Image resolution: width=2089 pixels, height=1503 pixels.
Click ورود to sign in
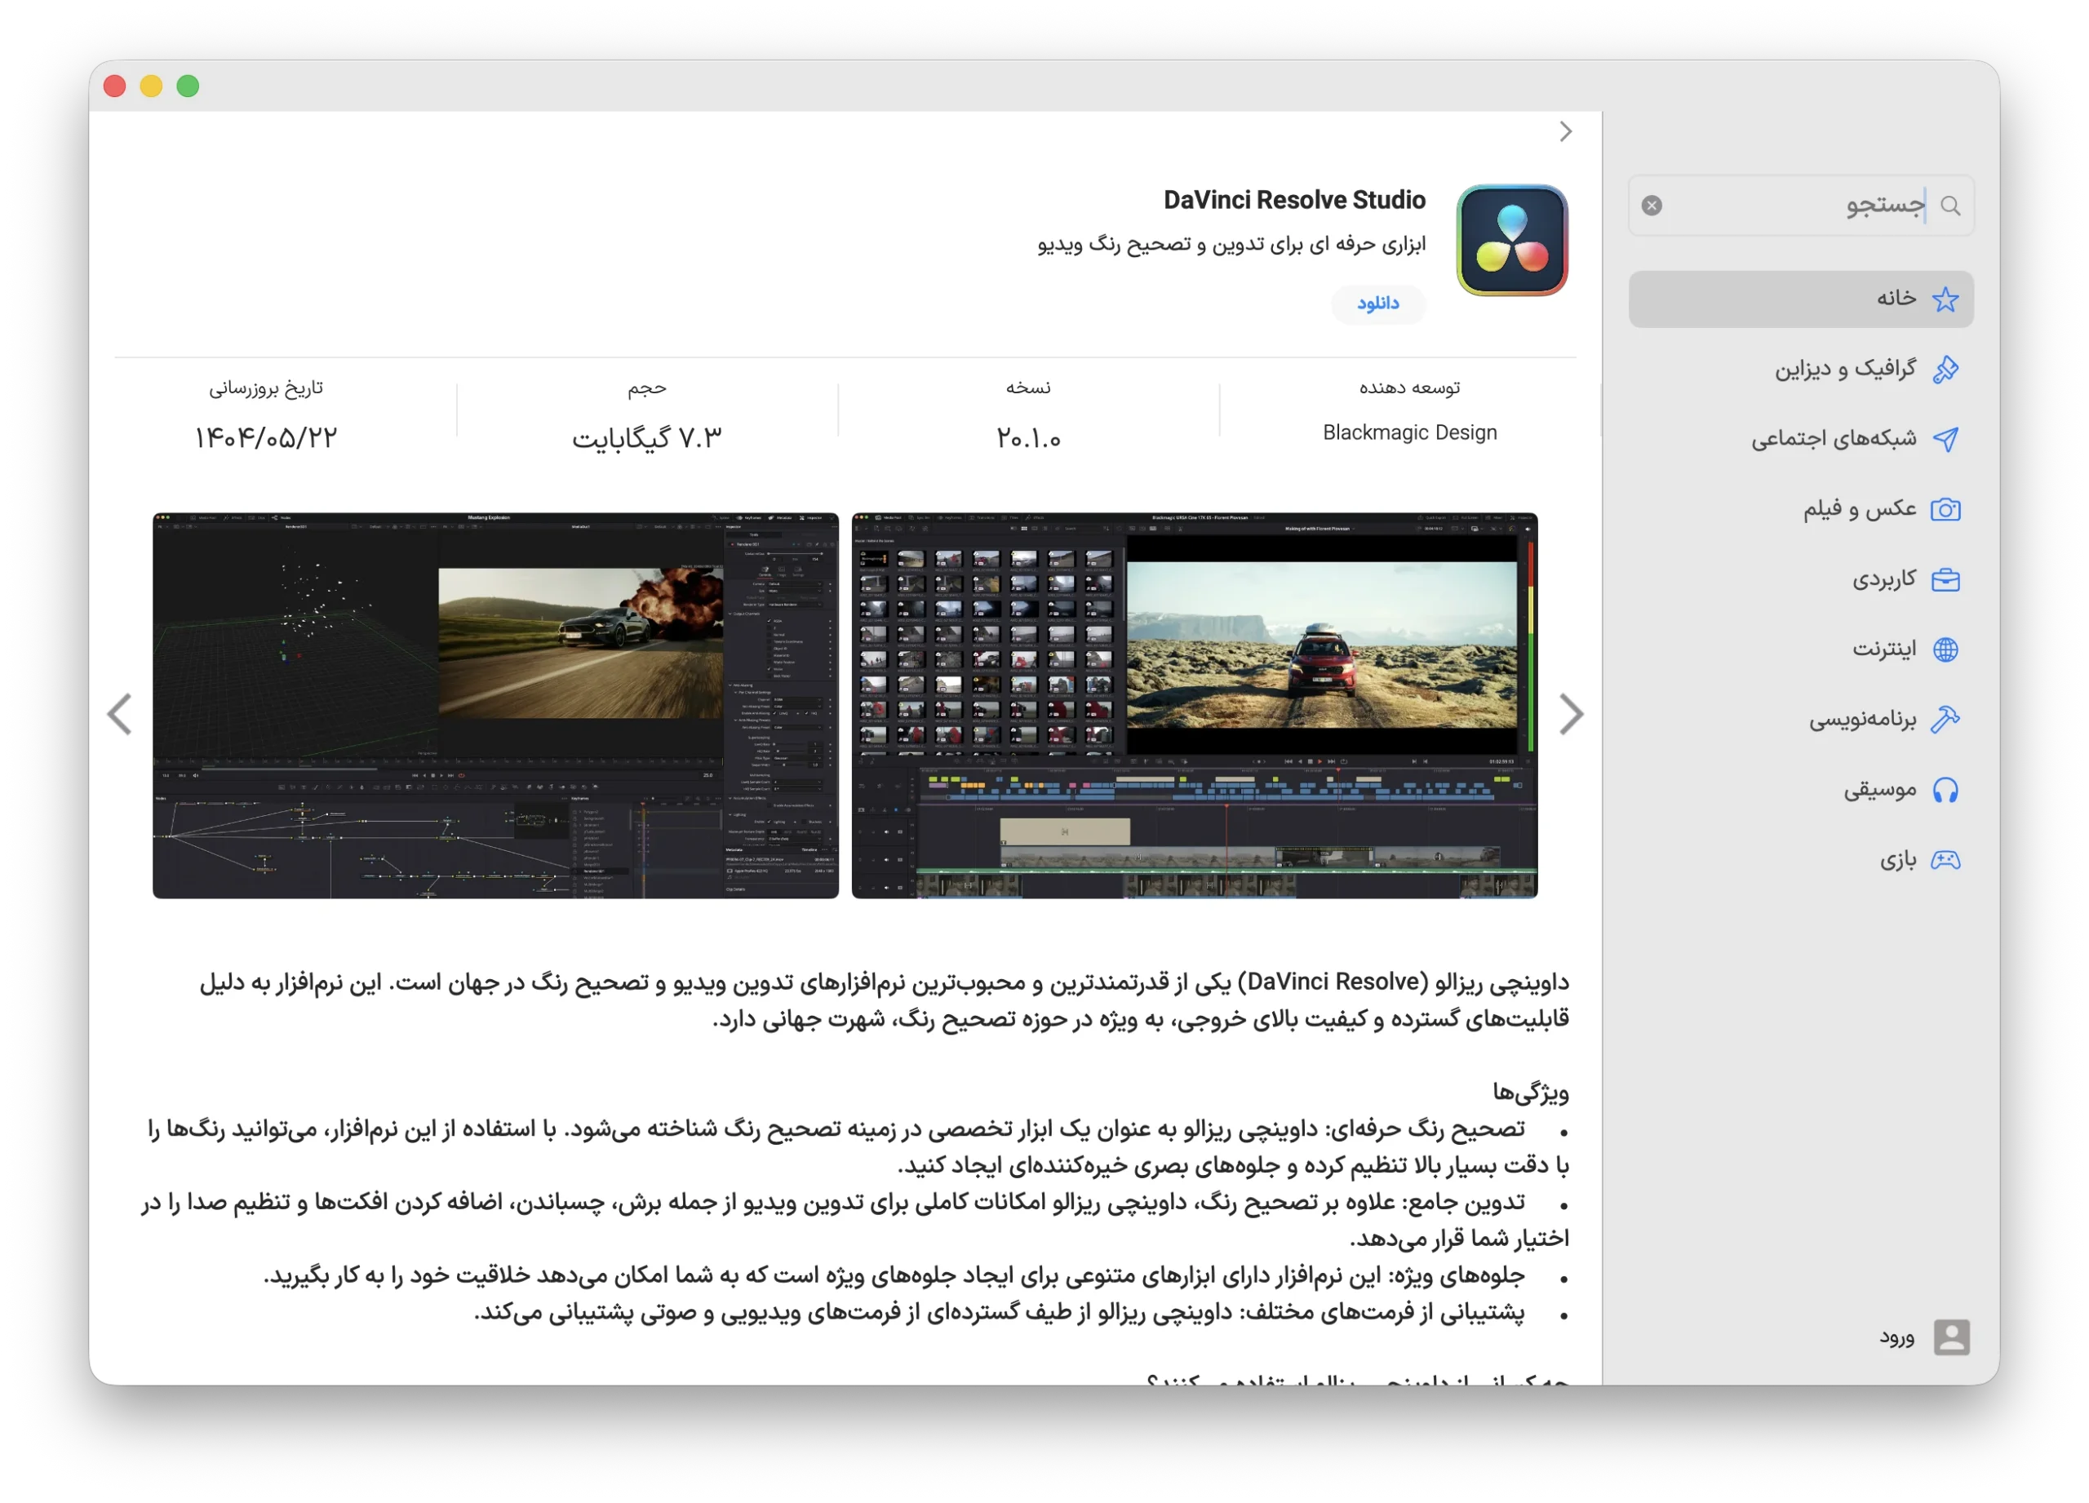[x=1897, y=1337]
